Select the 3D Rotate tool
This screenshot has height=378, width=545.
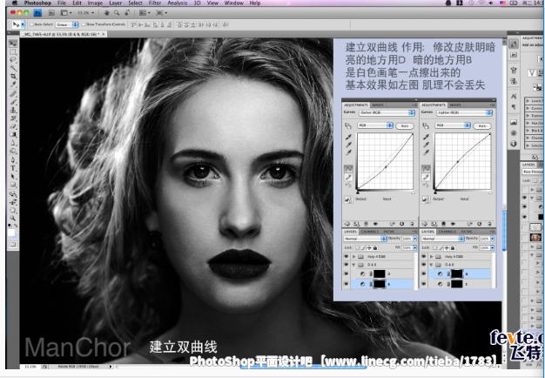[x=13, y=193]
